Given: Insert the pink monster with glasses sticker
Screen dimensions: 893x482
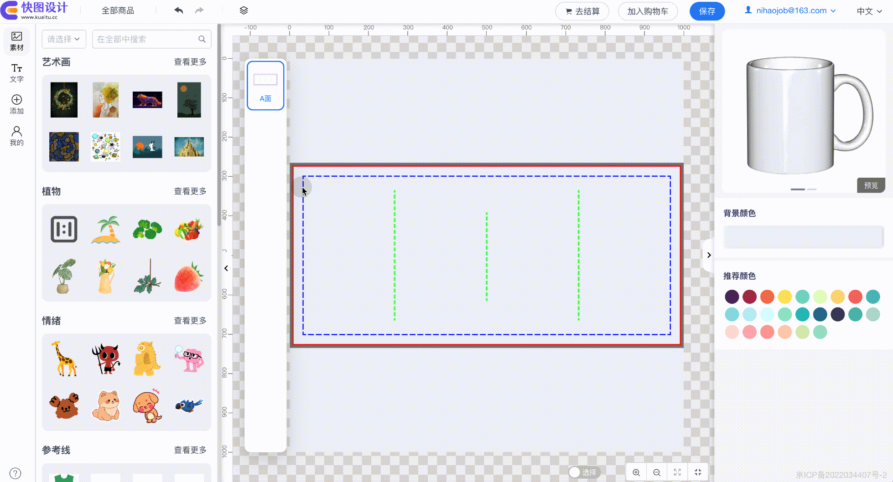Looking at the screenshot, I should 189,359.
